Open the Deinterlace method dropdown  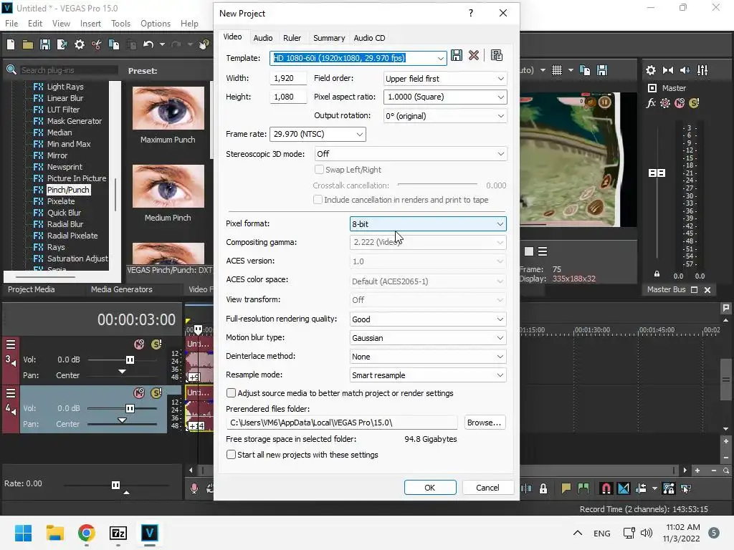coord(428,357)
